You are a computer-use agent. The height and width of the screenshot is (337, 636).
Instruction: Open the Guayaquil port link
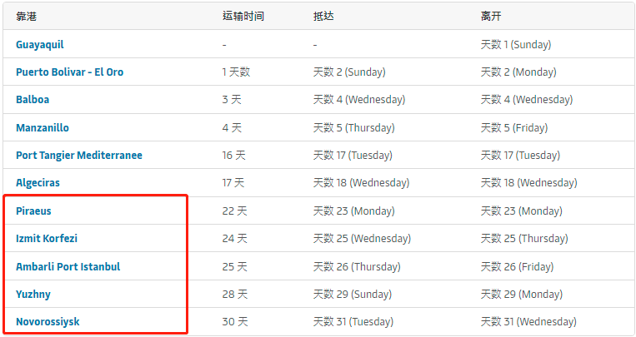click(40, 45)
